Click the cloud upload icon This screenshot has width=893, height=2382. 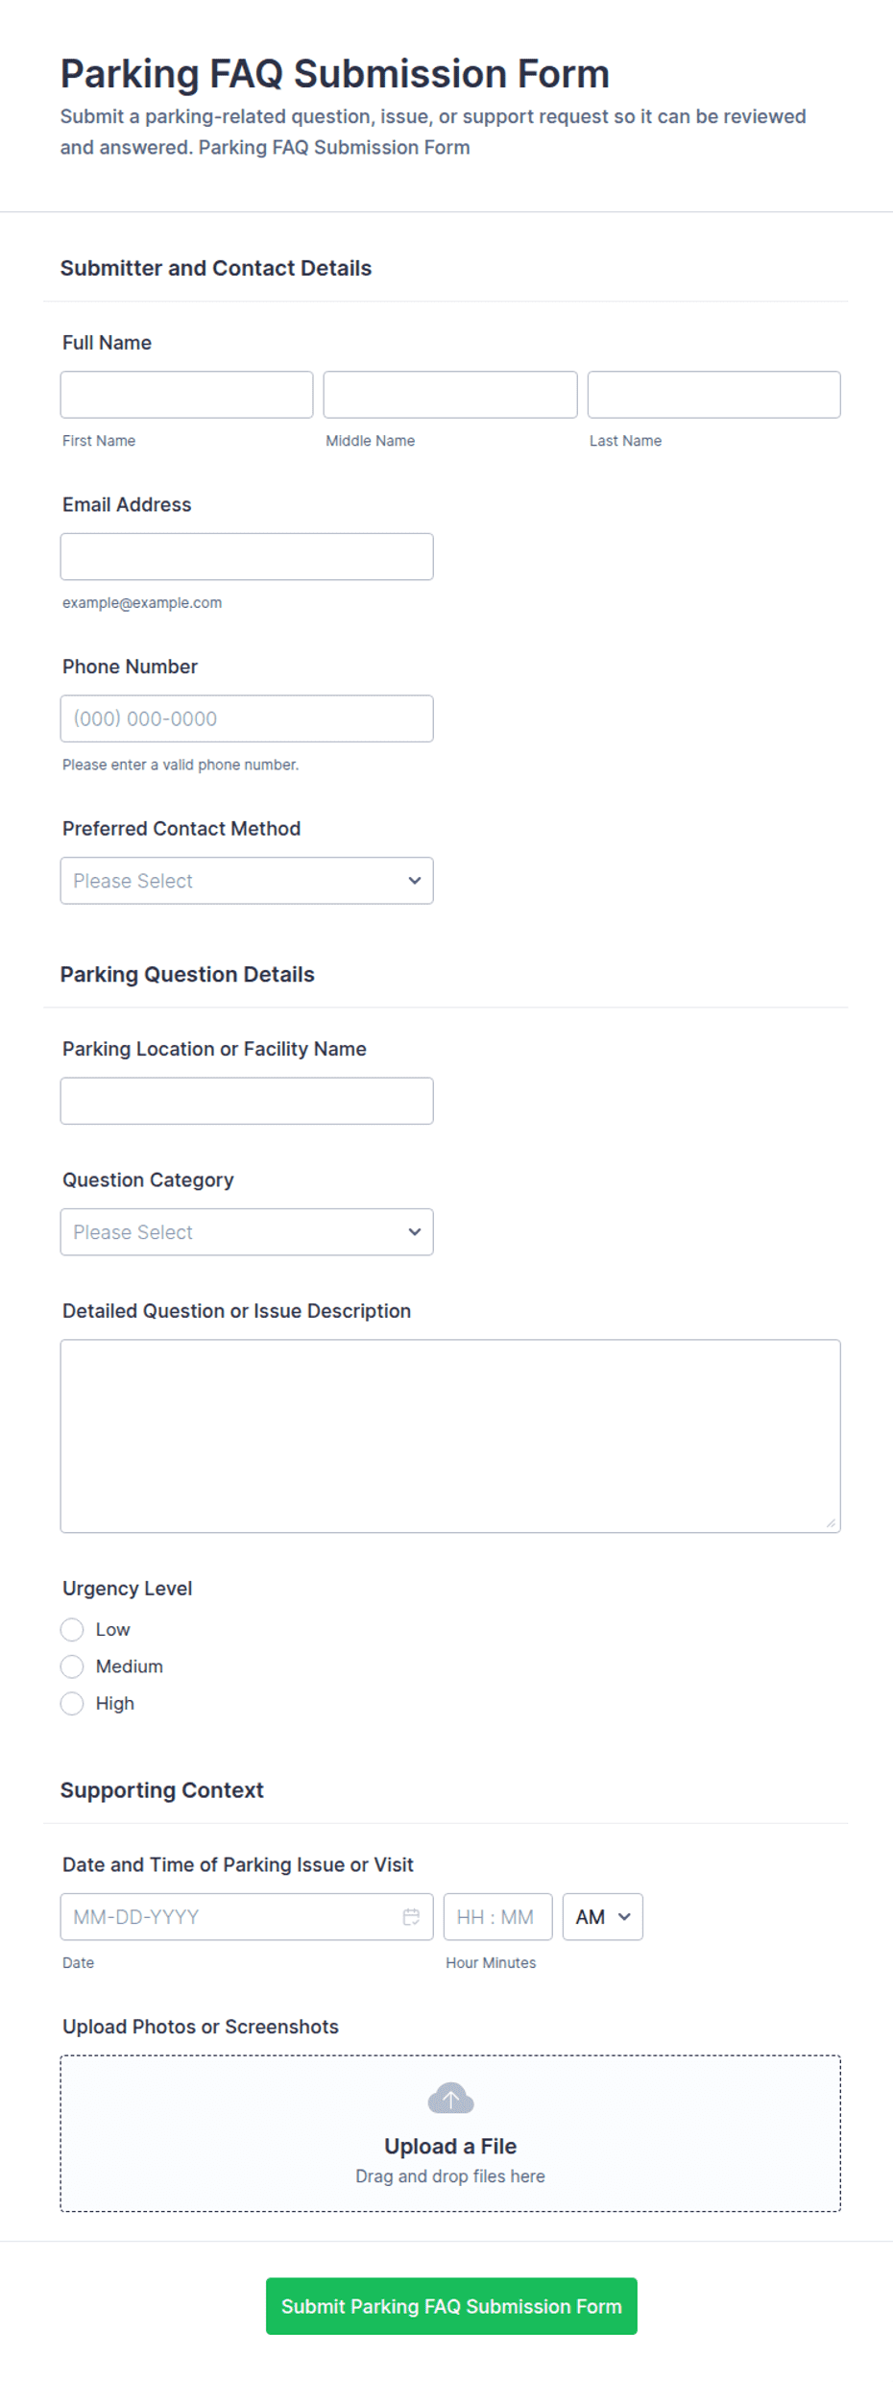tap(450, 2099)
